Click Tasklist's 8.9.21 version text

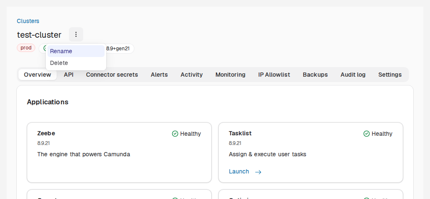coord(235,143)
